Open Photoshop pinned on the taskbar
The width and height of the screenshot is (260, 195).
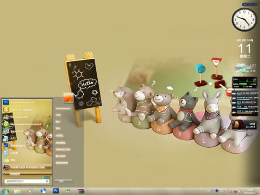(56, 191)
